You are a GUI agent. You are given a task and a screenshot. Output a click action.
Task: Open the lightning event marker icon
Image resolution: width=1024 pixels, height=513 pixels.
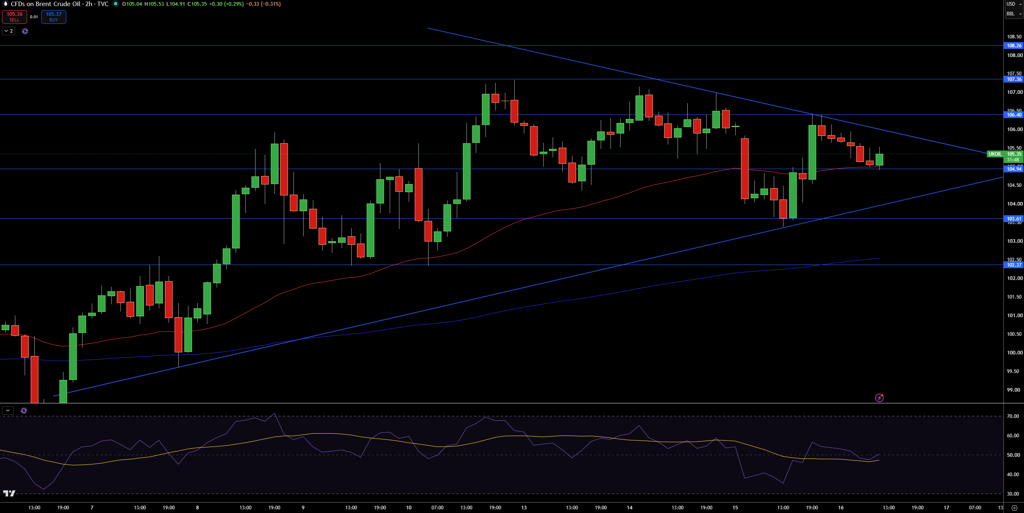(x=879, y=398)
